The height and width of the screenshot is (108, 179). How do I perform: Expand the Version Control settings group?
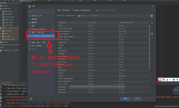(30, 29)
